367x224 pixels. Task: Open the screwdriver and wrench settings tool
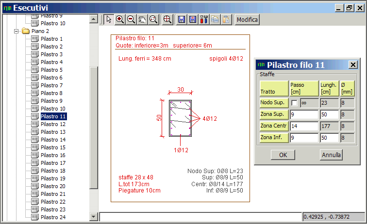[204, 19]
